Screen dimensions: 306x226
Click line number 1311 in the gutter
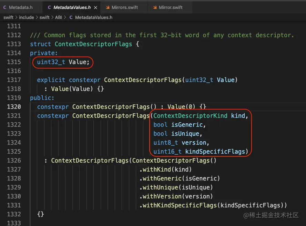14,26
